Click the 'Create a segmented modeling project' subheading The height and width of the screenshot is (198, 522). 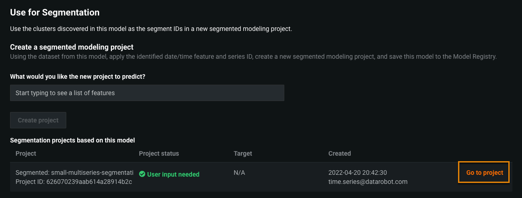(x=71, y=47)
